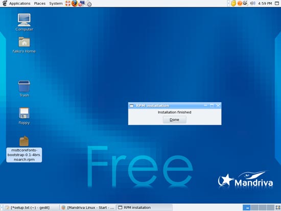This screenshot has height=211, width=281.
Task: Switch to the third workspace
Action: click(263, 207)
